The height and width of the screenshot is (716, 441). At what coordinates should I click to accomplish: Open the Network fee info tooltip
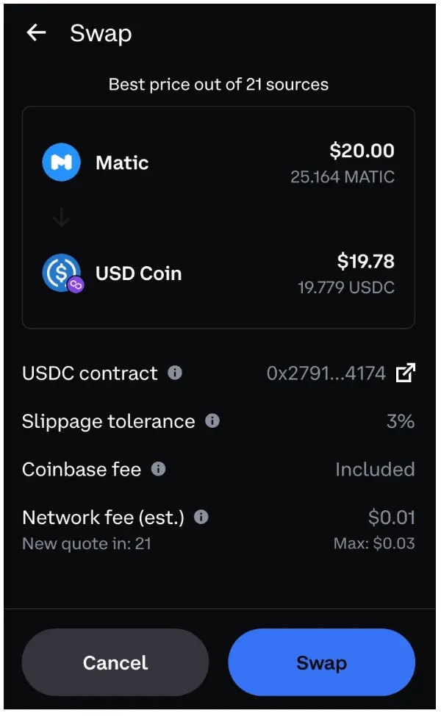(x=201, y=518)
